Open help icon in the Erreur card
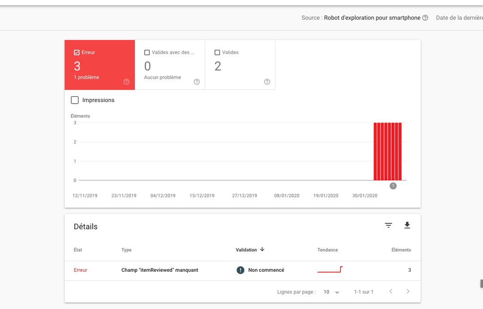The height and width of the screenshot is (309, 483). [126, 82]
